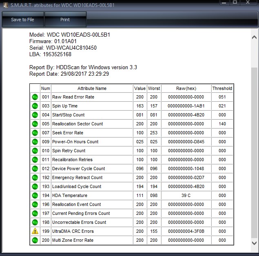Image resolution: width=259 pixels, height=256 pixels.
Task: Click the Report By HDDScan line
Action: [x=83, y=67]
